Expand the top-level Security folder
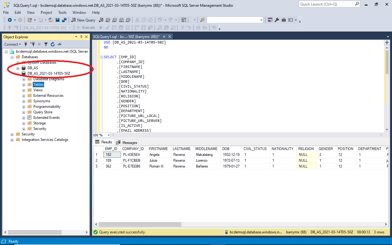The width and height of the screenshot is (392, 245). (12, 134)
